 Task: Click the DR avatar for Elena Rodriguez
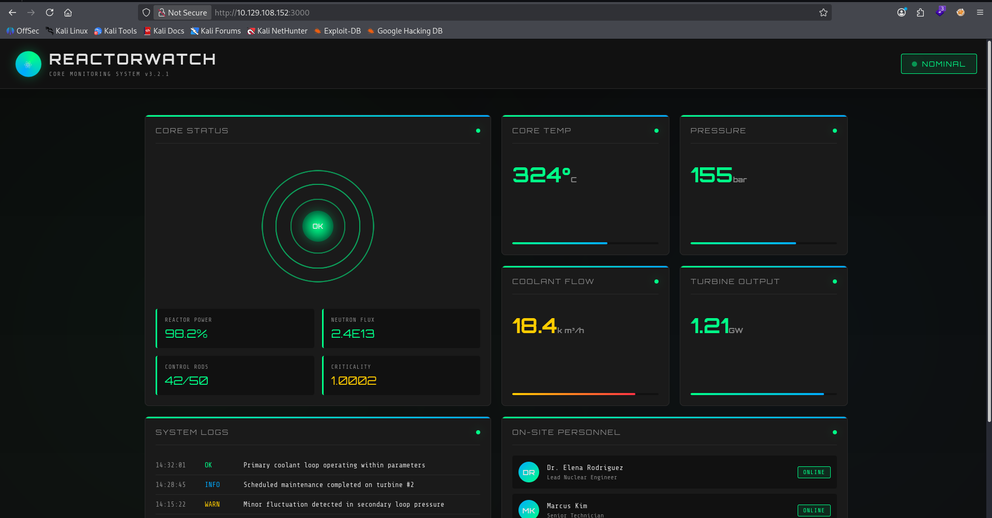pyautogui.click(x=528, y=472)
